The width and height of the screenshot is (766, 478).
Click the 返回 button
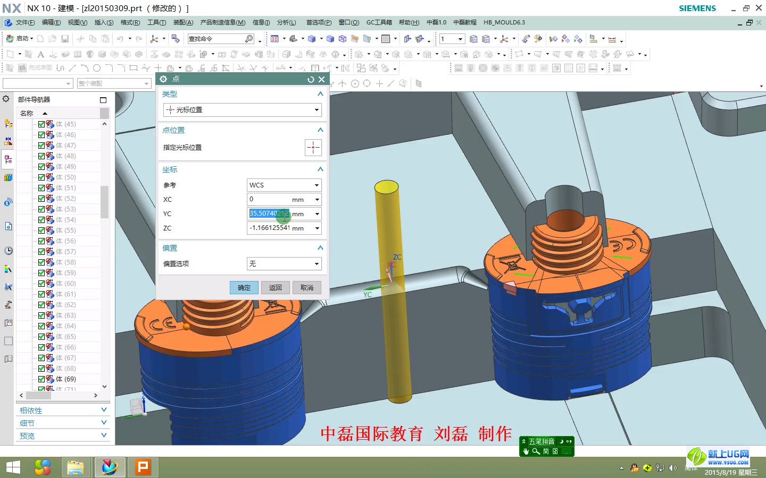click(x=276, y=287)
